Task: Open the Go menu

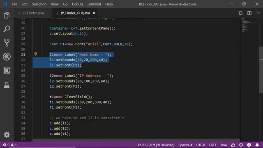Action: click(65, 4)
